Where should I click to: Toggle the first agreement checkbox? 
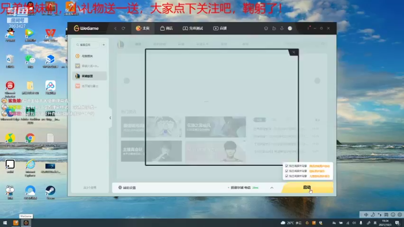(286, 166)
